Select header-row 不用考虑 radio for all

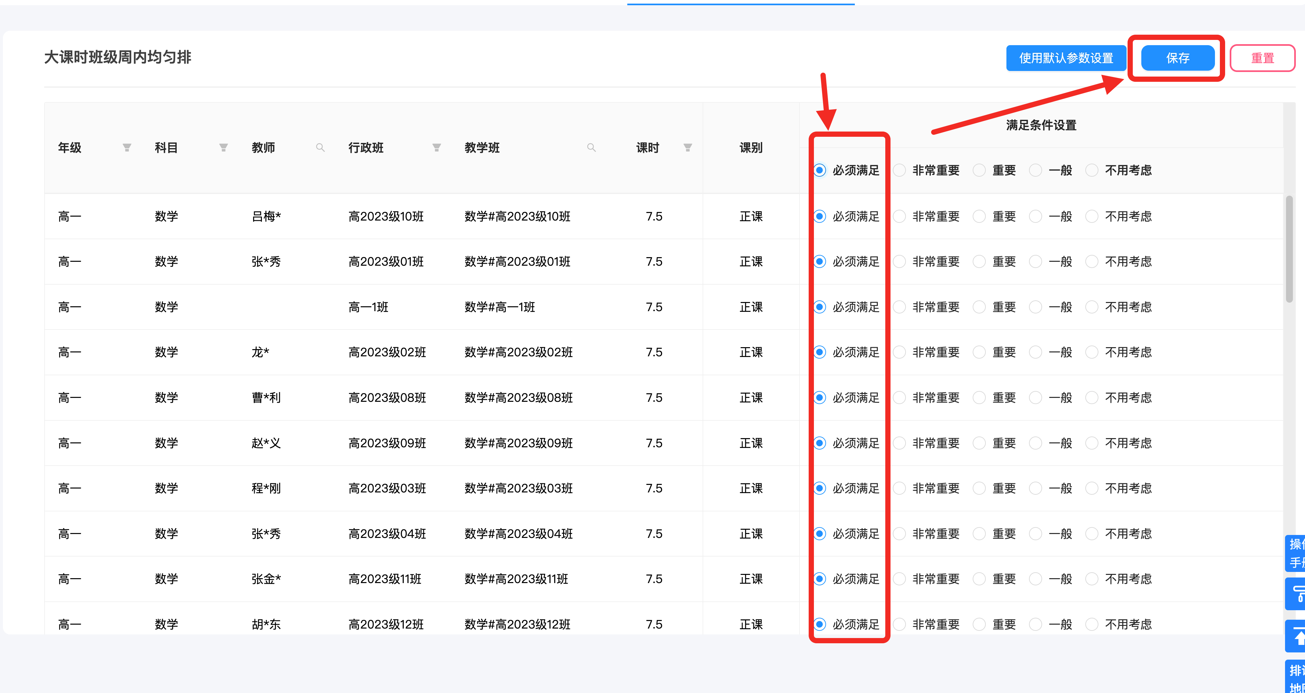point(1092,170)
